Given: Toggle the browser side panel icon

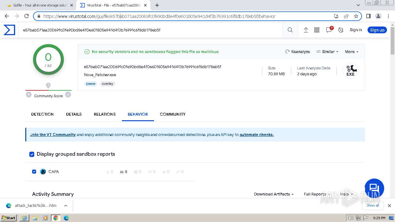Looking at the screenshot, I should (368, 16).
